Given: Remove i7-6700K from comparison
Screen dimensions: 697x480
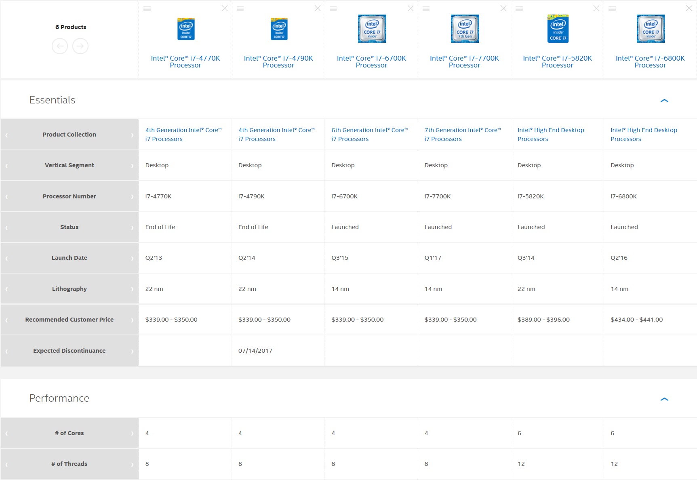Looking at the screenshot, I should [x=411, y=8].
